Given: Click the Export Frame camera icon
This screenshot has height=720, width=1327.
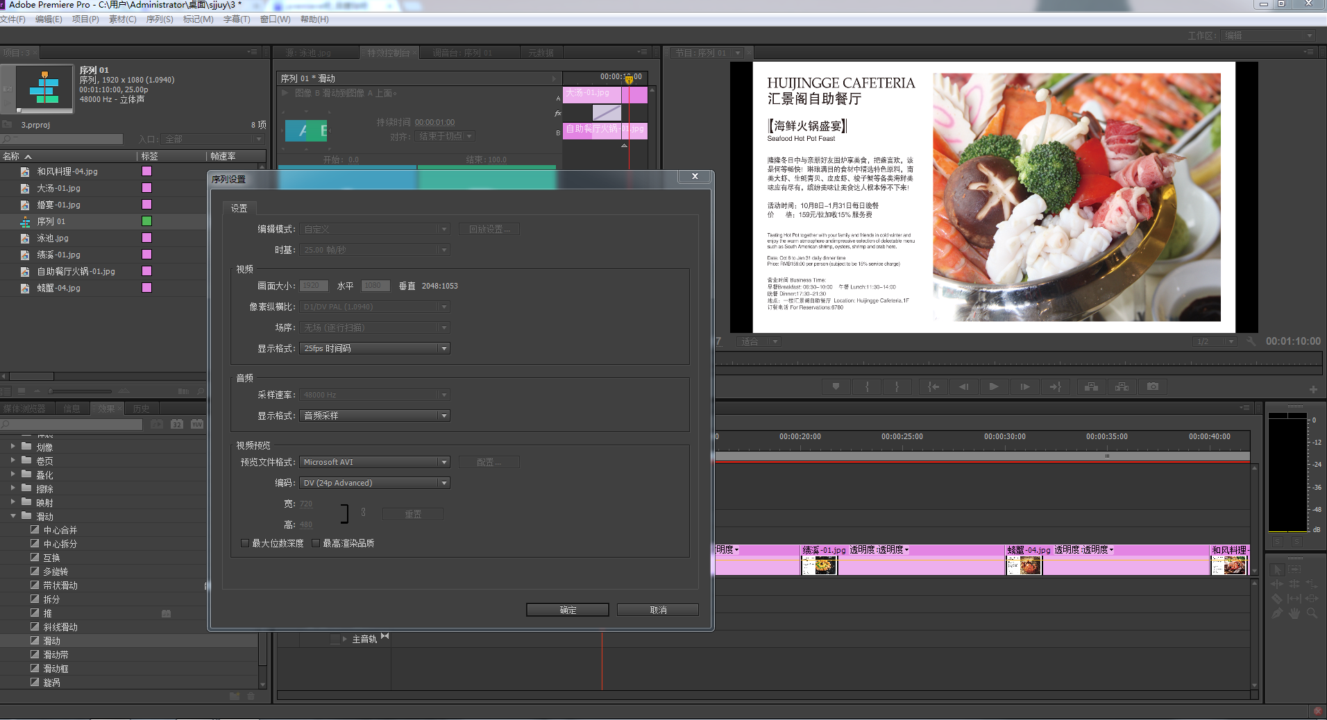Looking at the screenshot, I should coord(1153,386).
